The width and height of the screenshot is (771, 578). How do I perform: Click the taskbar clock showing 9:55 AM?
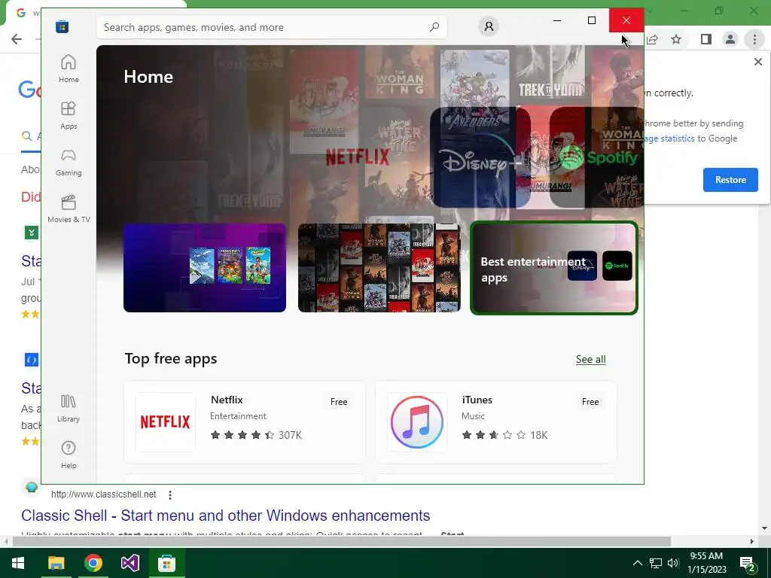pyautogui.click(x=706, y=563)
